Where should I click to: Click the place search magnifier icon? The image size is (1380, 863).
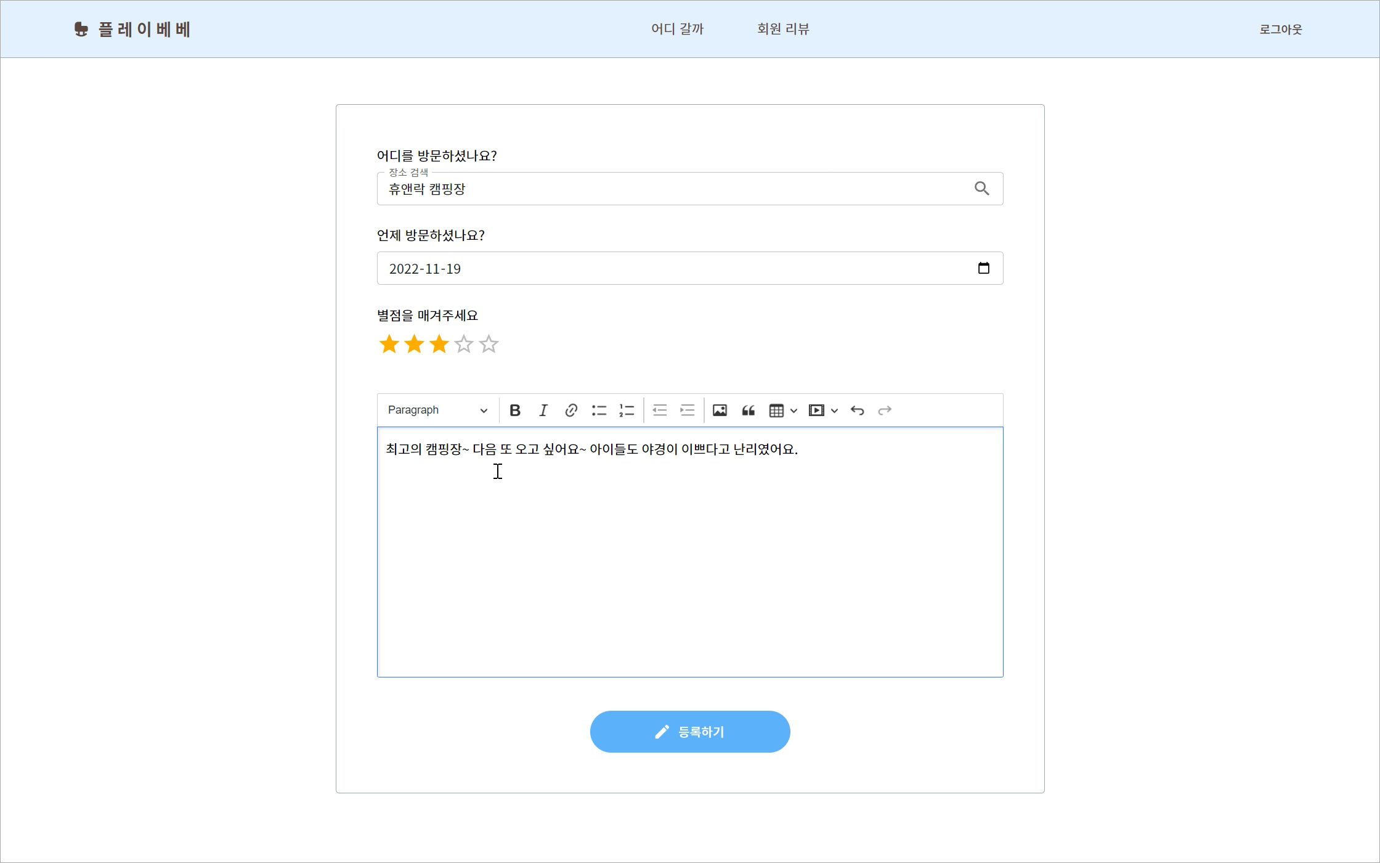982,189
